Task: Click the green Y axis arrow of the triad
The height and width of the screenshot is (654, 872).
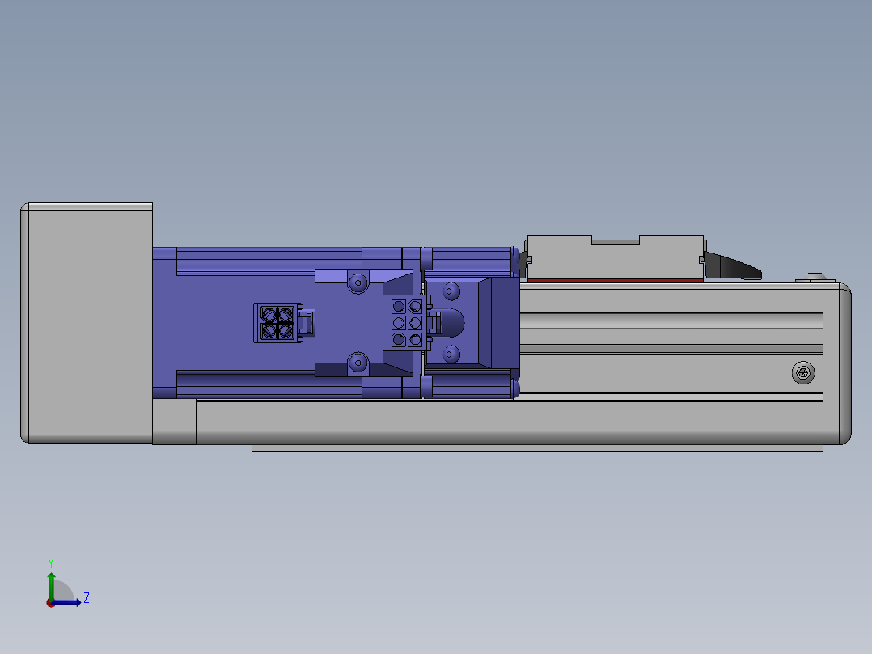Action: click(x=51, y=586)
